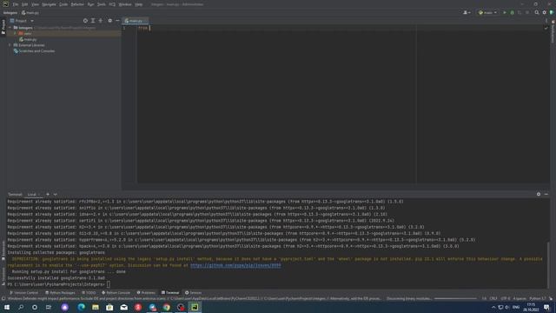Click the CRLF line separator widget
Image resolution: width=556 pixels, height=313 pixels.
[493, 299]
